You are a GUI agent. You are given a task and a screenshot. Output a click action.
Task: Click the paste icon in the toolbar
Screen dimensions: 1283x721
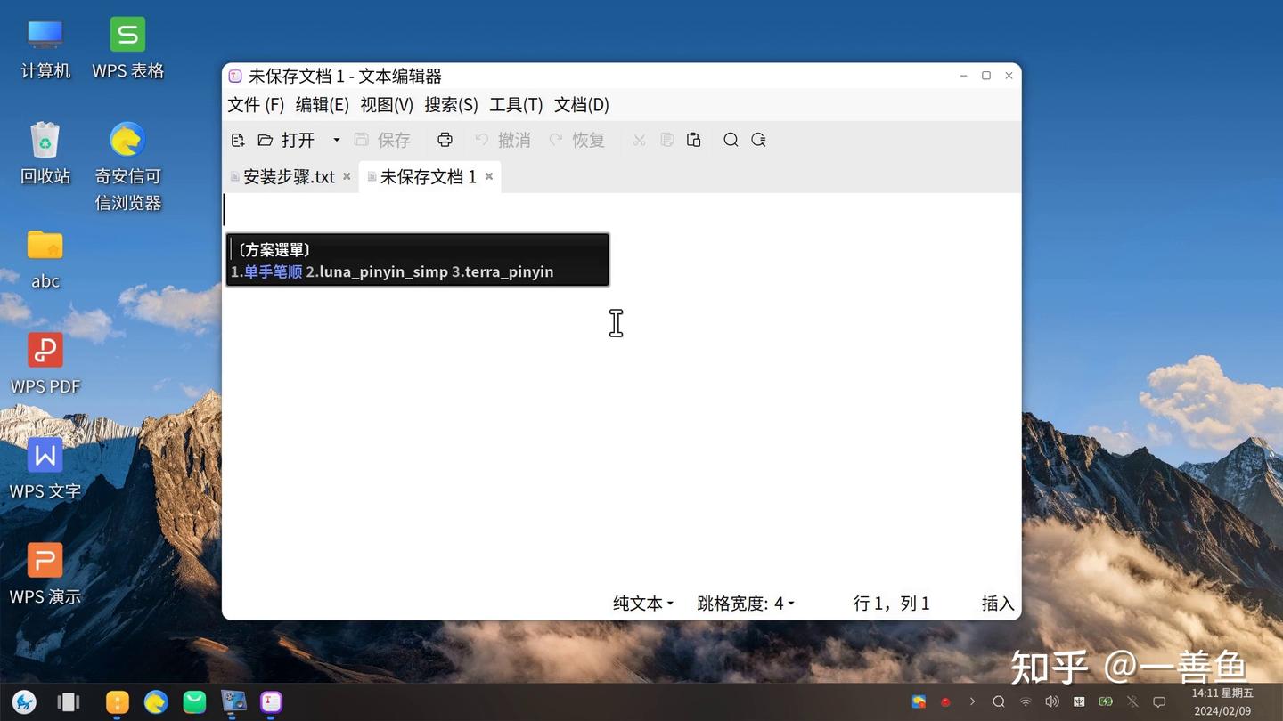(694, 140)
